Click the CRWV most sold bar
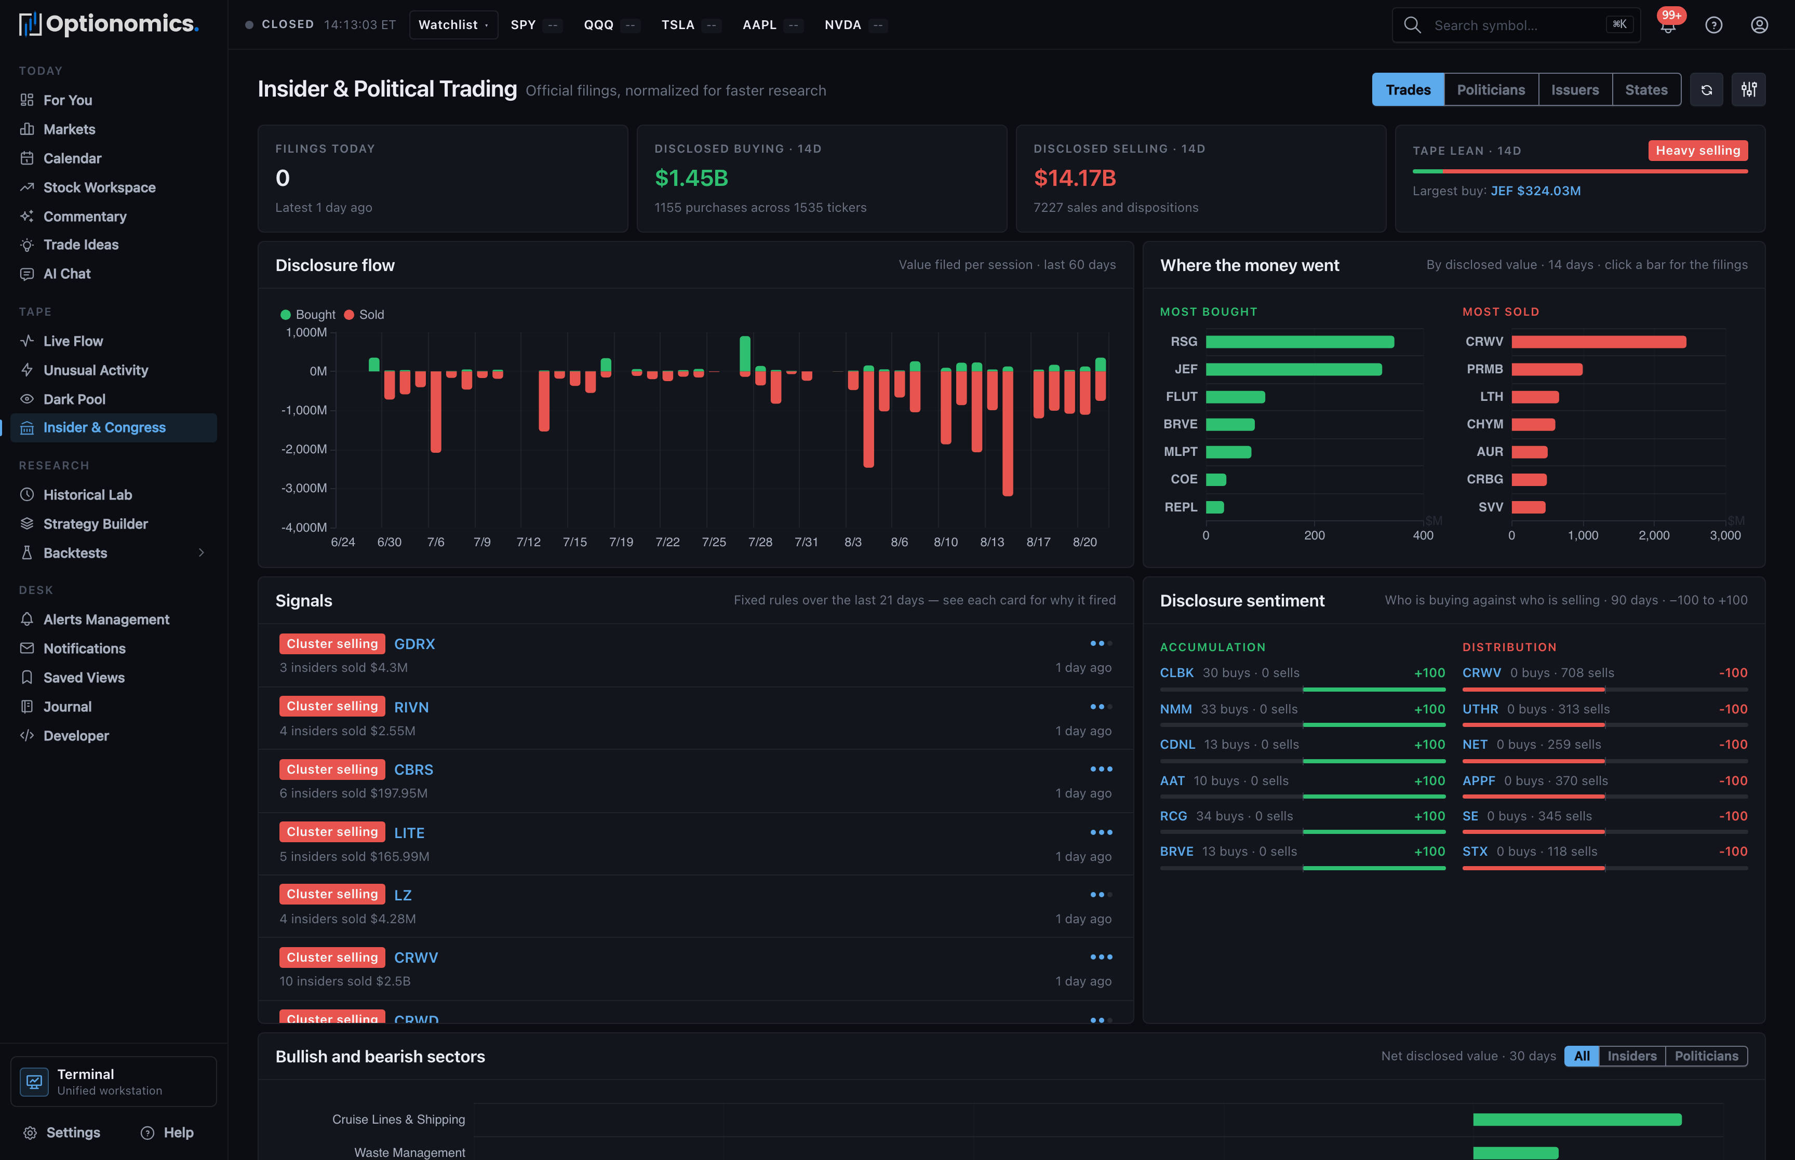Screen dimensions: 1795x1160 tap(1598, 342)
